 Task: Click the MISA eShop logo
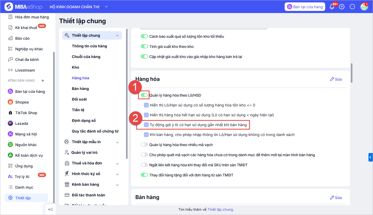click(x=24, y=7)
